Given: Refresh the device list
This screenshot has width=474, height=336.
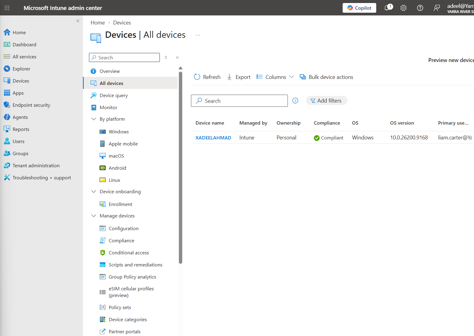Looking at the screenshot, I should (207, 77).
